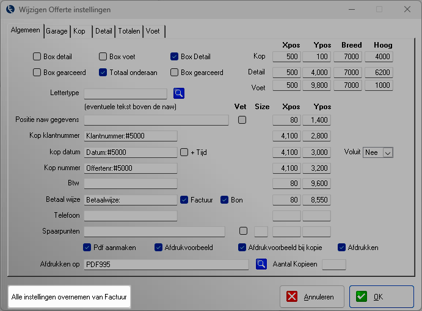Screen dimensions: 422x311
Task: Select the Voet tab
Action: tap(153, 31)
